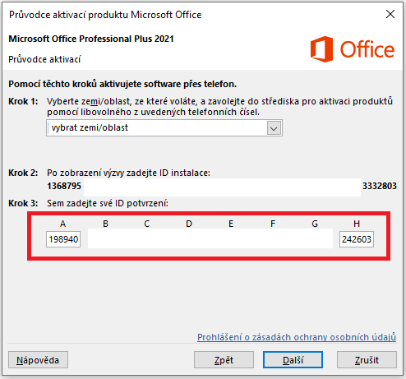Image resolution: width=406 pixels, height=379 pixels.
Task: Focus confirmation ID field H showing 242603
Action: [x=357, y=239]
